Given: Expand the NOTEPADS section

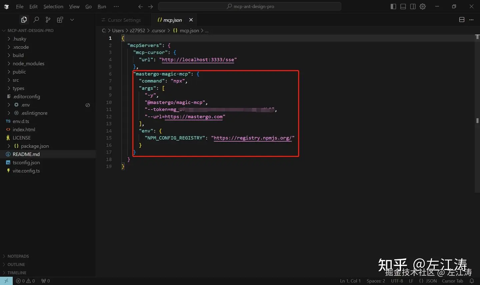Looking at the screenshot, I should tap(48, 256).
